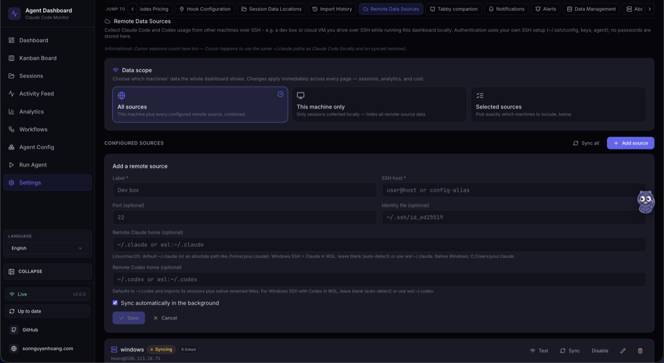Click the Agent Dashboard logo icon
Screen dimensions: 664x363
(x=14, y=13)
